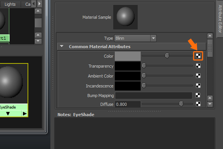Screen dimensions: 223x149
Task: Click the Incandescence label
Action: click(100, 86)
